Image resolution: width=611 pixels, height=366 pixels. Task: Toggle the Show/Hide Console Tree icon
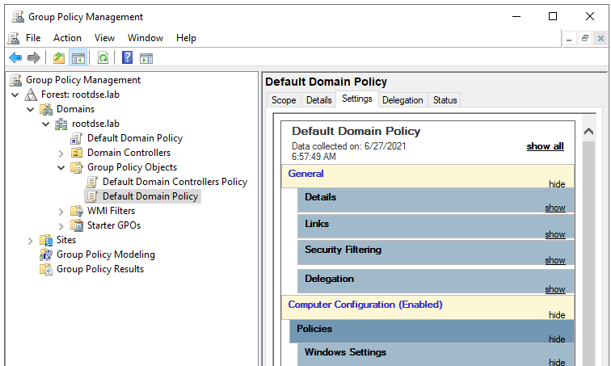pos(78,58)
